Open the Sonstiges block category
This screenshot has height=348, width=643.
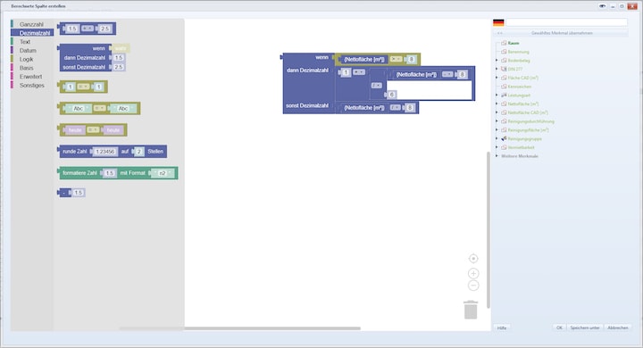pos(31,86)
